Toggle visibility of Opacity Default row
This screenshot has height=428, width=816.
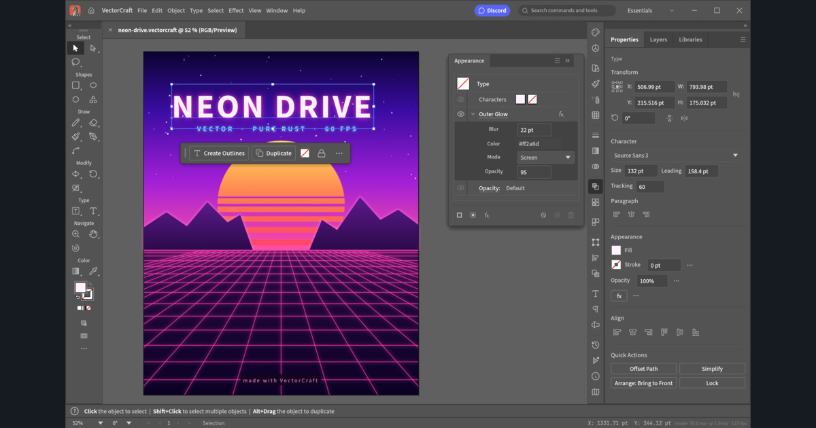[x=461, y=188]
